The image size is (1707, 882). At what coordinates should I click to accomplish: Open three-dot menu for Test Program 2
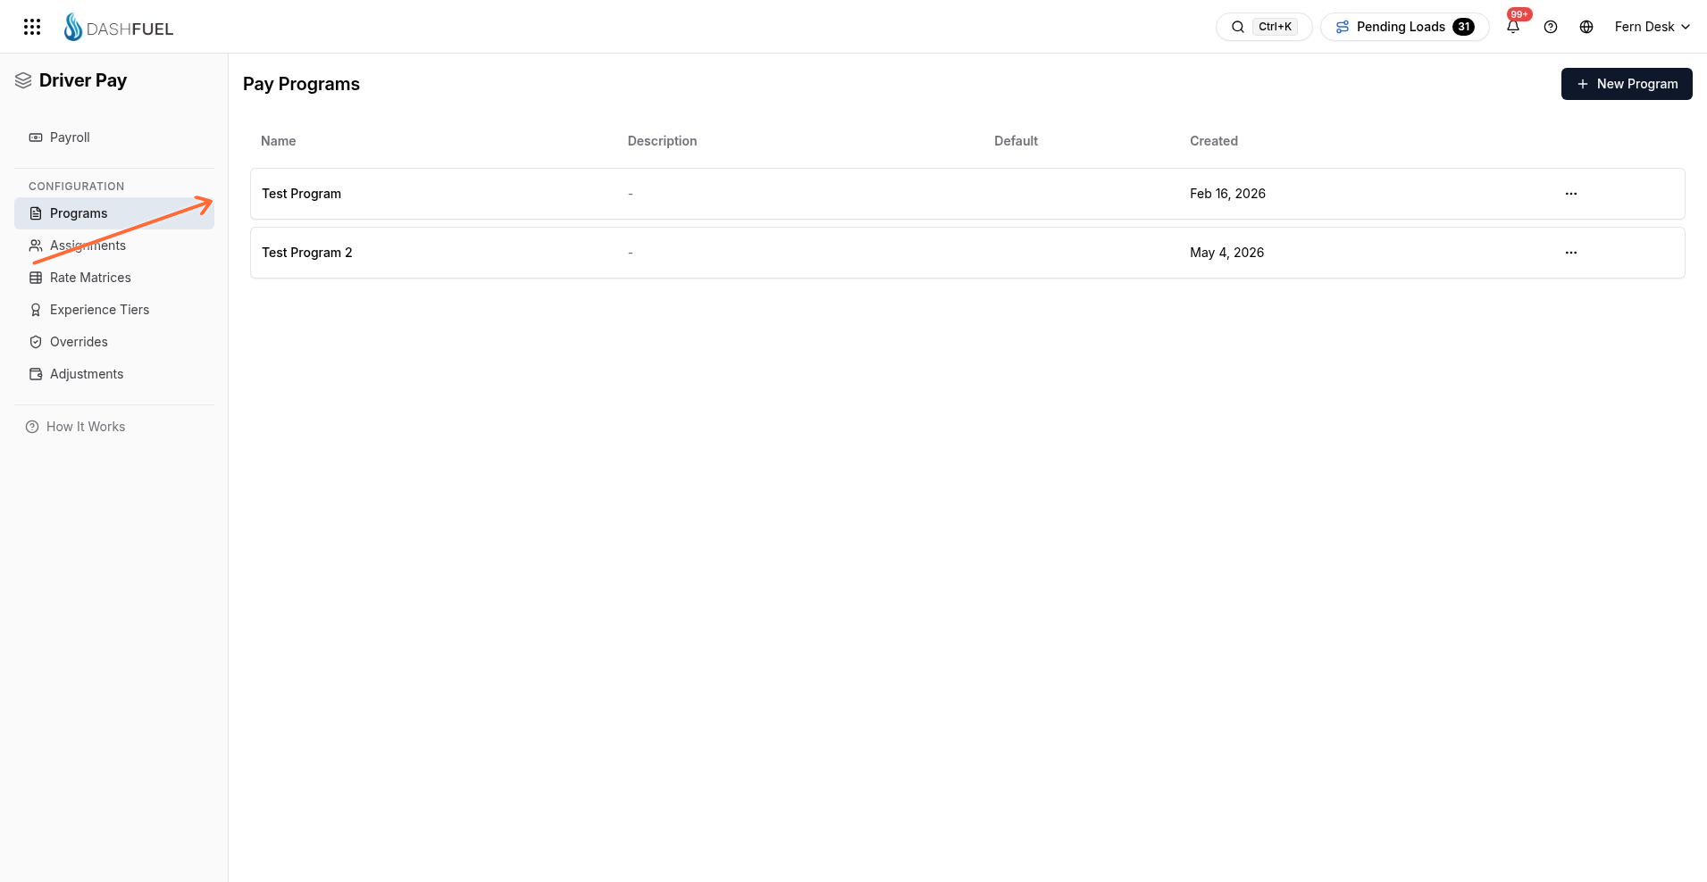[x=1571, y=253]
